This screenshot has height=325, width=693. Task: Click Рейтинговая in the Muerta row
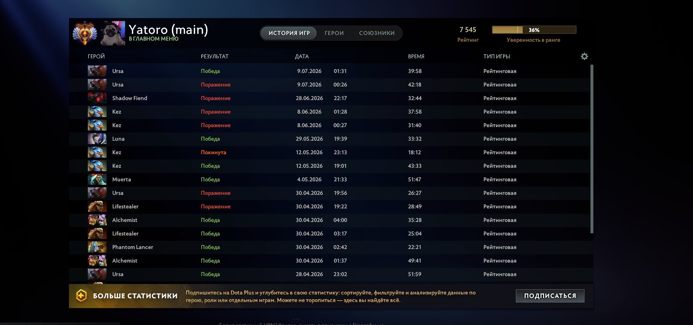click(x=500, y=179)
